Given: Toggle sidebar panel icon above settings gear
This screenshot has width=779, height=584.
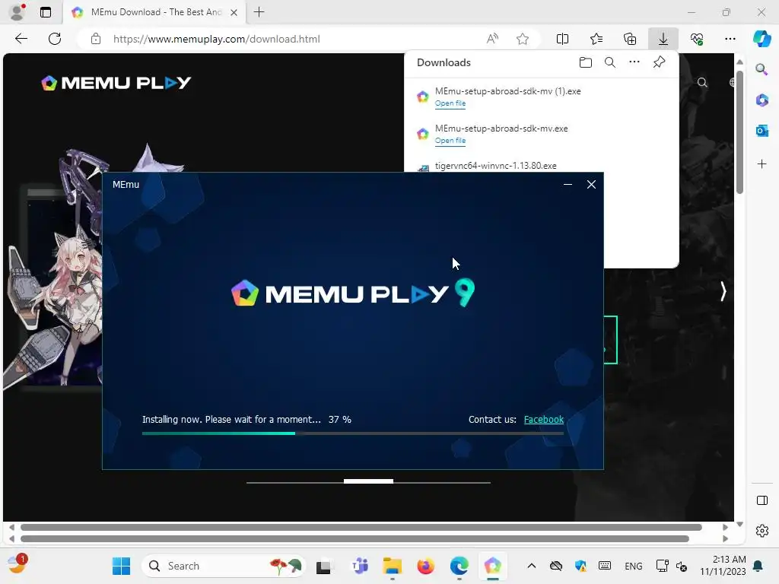Looking at the screenshot, I should coord(762,500).
